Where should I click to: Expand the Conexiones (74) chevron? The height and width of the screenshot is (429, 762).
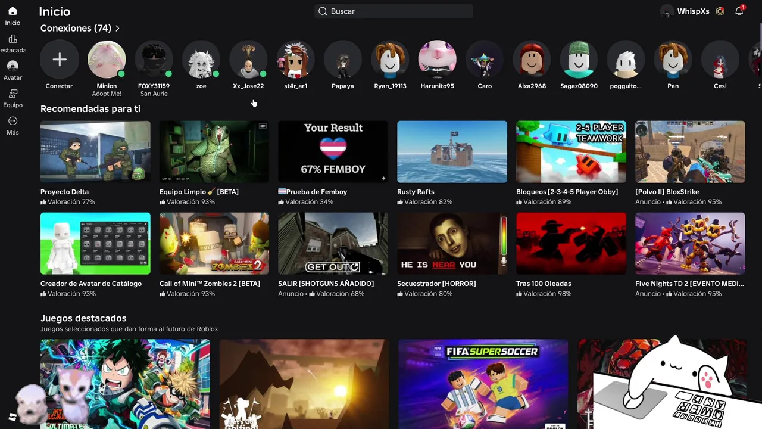pos(117,28)
